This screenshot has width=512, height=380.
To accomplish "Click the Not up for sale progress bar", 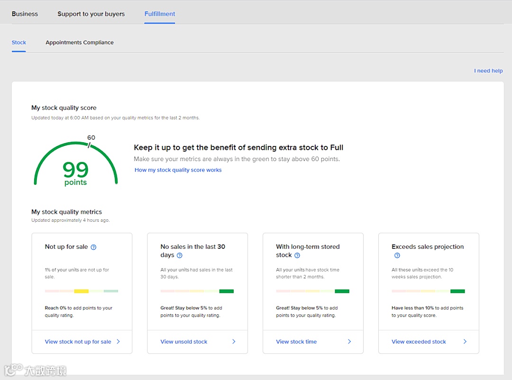I will 82,291.
